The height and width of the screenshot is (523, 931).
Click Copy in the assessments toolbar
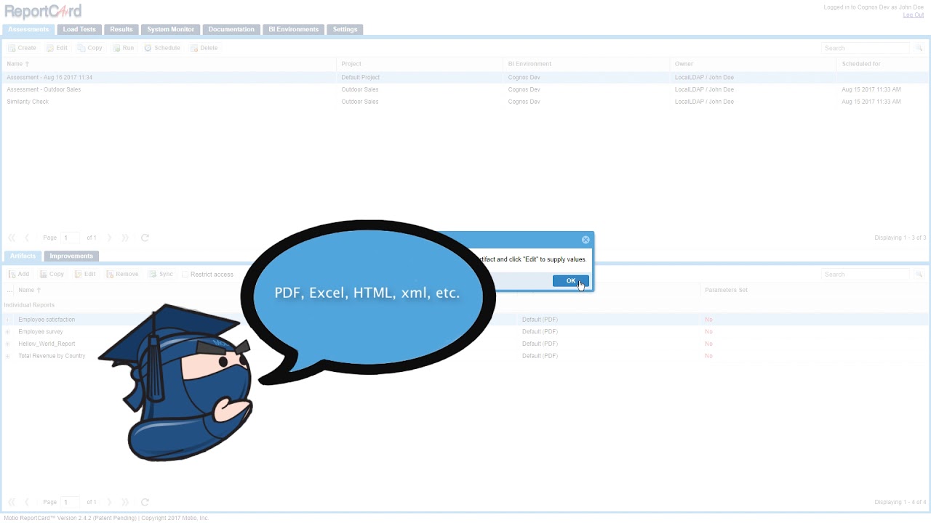tap(89, 48)
